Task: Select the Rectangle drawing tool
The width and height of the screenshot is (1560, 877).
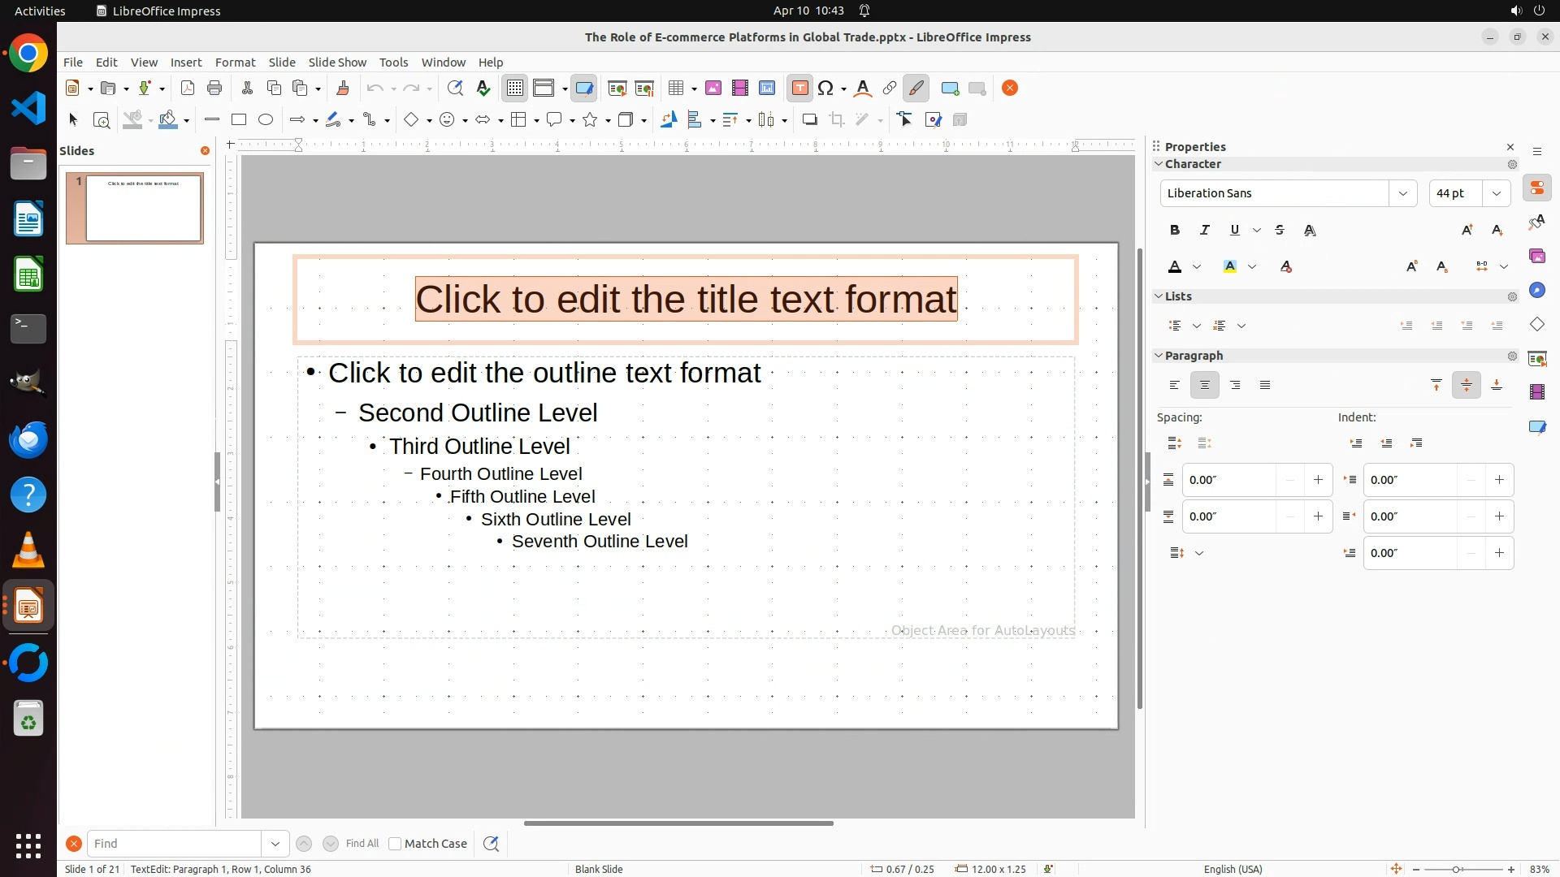Action: [x=239, y=120]
